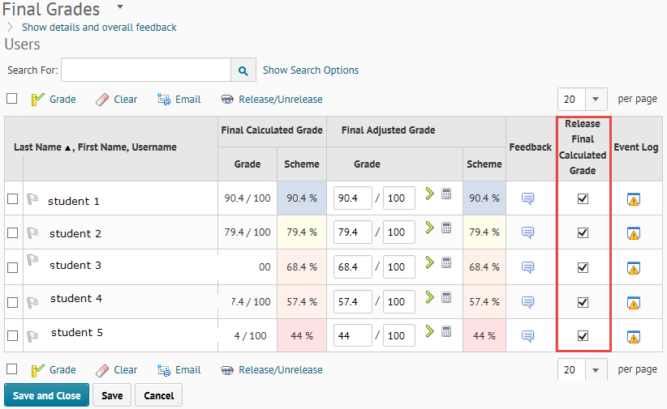Click the Search For text field
The image size is (667, 409).
(145, 70)
